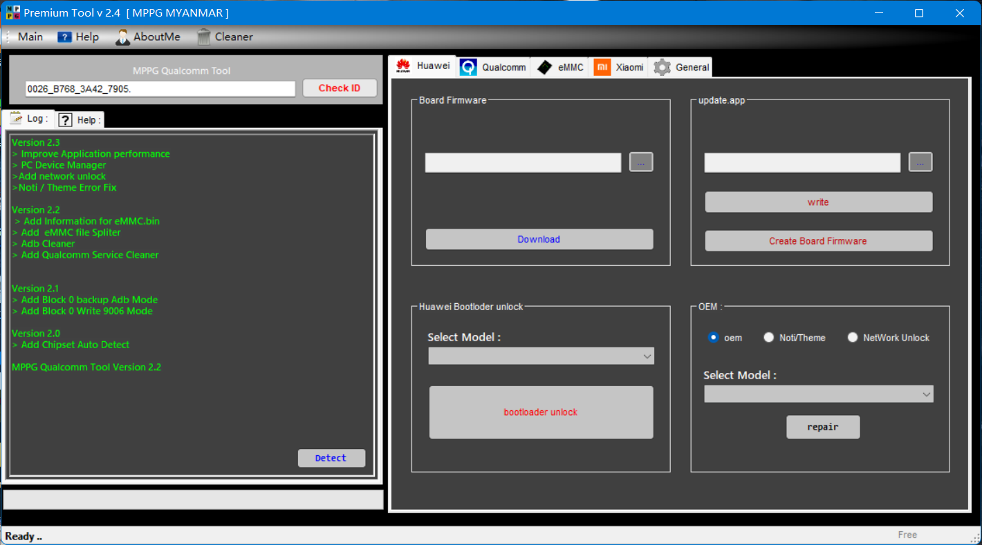This screenshot has width=982, height=545.
Task: Click the Qualcomm chip icon on its tab
Action: pyautogui.click(x=469, y=66)
